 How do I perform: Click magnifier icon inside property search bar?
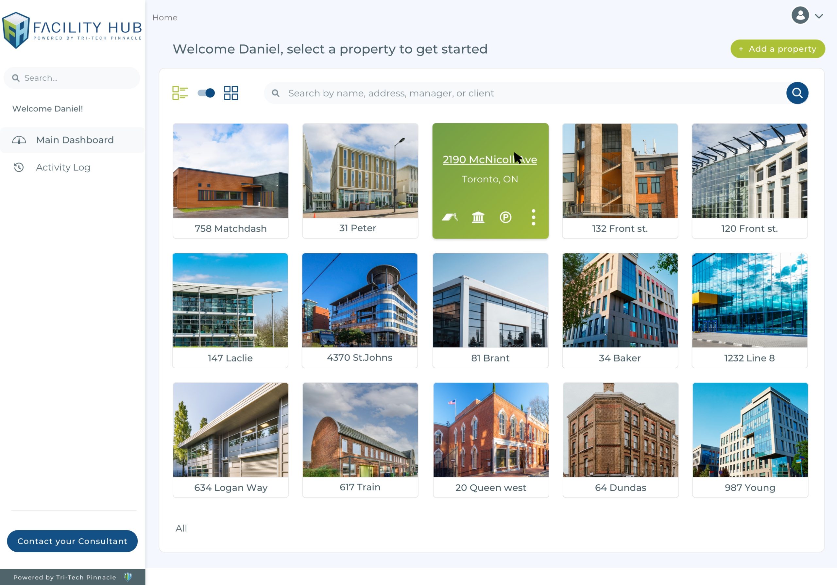(x=276, y=93)
